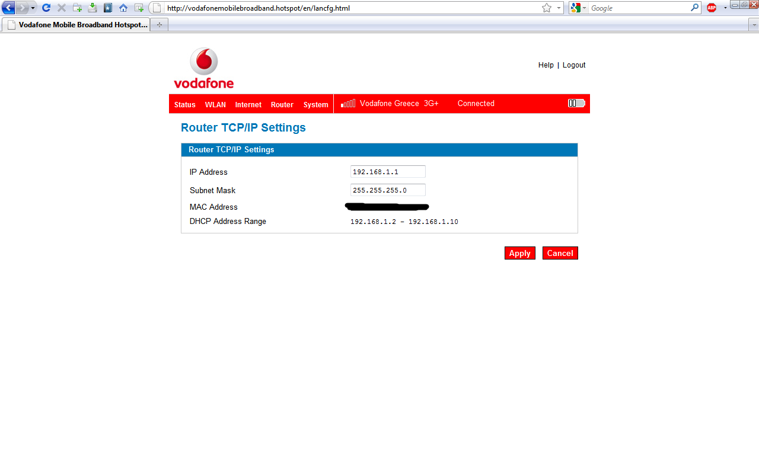The height and width of the screenshot is (474, 759).
Task: Open the Status menu
Action: coord(185,104)
